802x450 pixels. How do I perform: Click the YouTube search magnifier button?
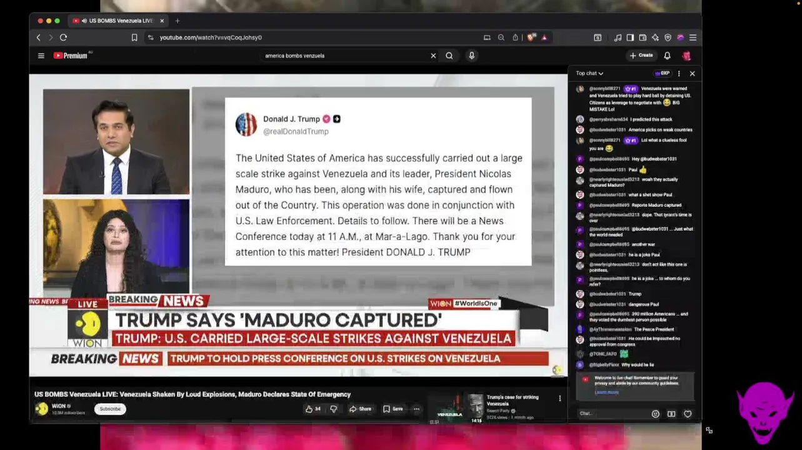(x=449, y=56)
